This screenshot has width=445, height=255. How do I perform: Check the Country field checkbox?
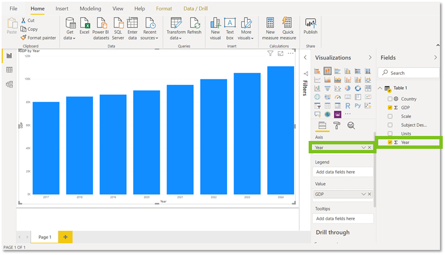(x=390, y=99)
